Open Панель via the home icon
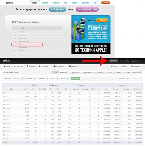This screenshot has width=145, height=146. [x=4, y=66]
